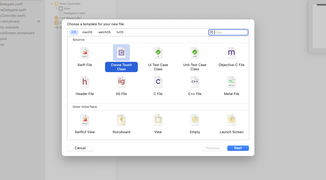Click the Swift File label
Image resolution: width=326 pixels, height=180 pixels.
tap(85, 65)
